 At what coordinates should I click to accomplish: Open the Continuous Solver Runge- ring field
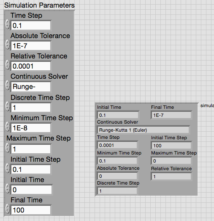tap(31, 86)
